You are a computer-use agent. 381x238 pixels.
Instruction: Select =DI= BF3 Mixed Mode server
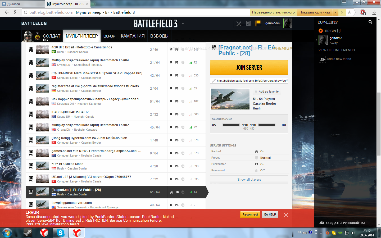[x=116, y=166]
